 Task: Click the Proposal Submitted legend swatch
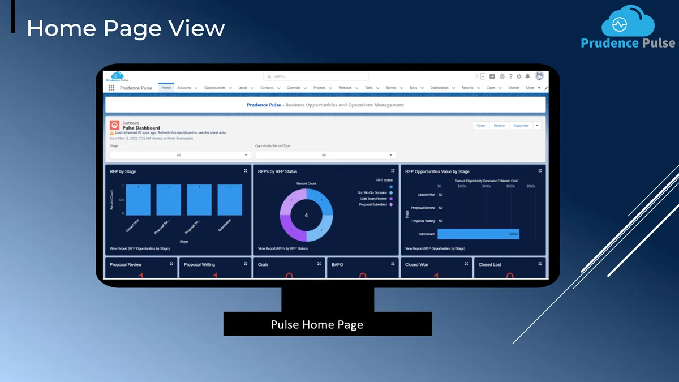[391, 205]
